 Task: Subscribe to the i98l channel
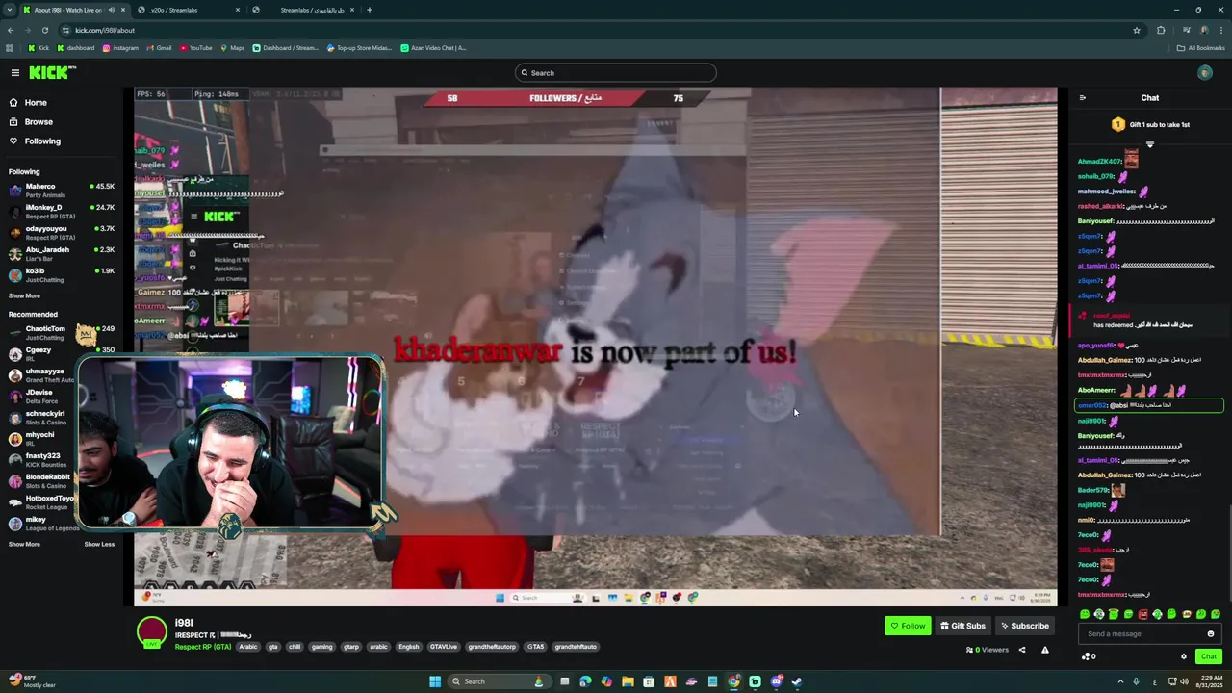[x=1024, y=626]
